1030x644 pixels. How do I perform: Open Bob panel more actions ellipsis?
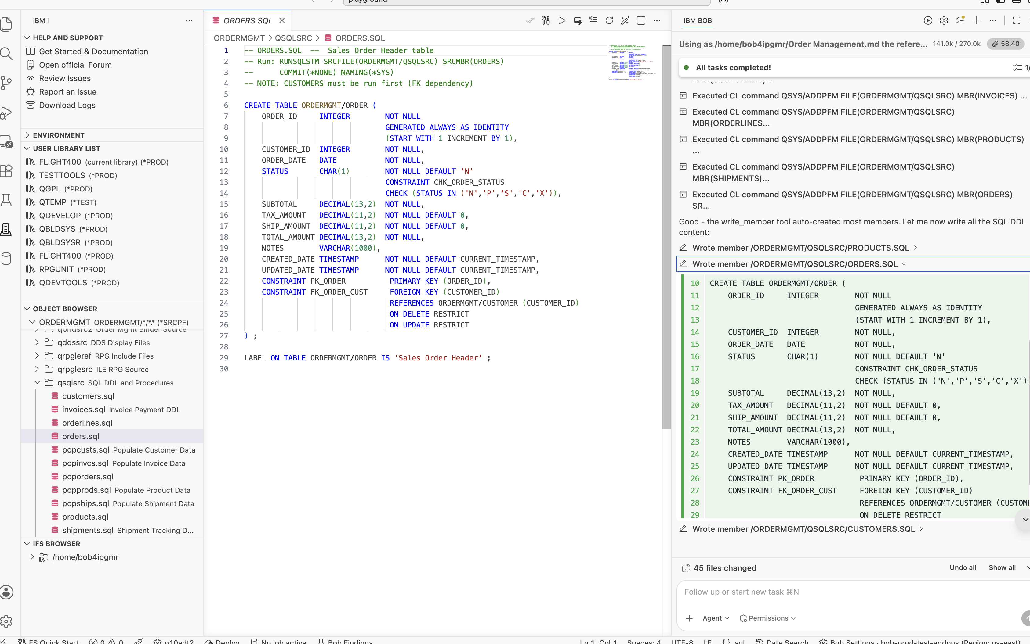pos(993,20)
